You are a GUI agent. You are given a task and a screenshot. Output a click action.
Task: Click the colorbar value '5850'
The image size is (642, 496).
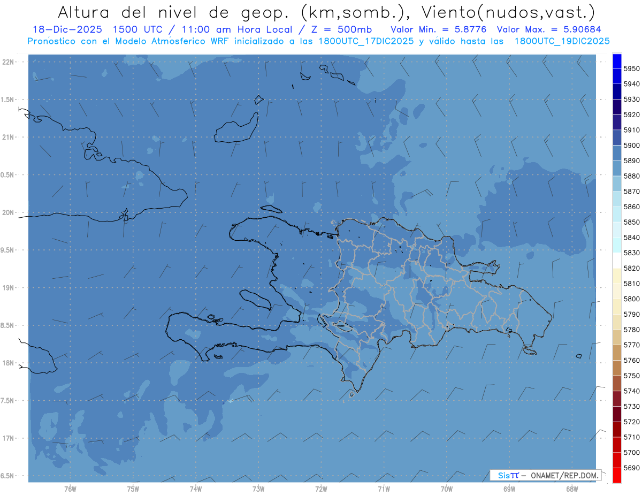tap(632, 222)
